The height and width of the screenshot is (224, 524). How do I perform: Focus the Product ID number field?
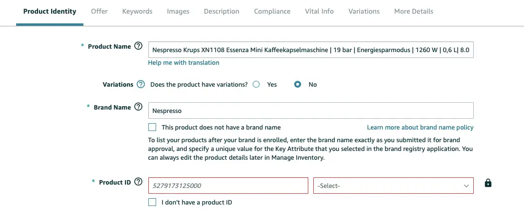click(x=228, y=186)
